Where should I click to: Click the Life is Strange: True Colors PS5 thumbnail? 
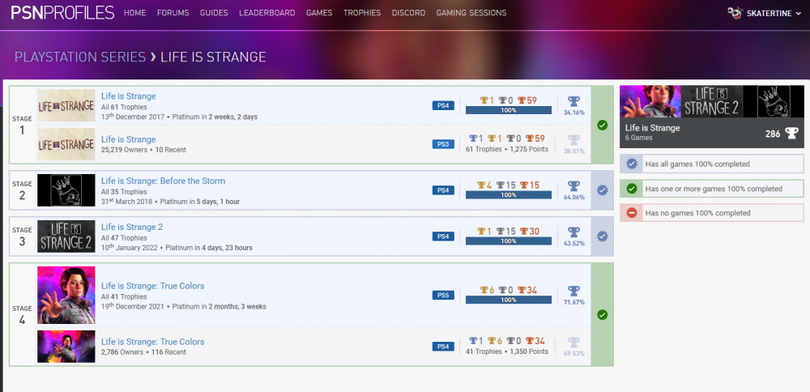pyautogui.click(x=66, y=295)
